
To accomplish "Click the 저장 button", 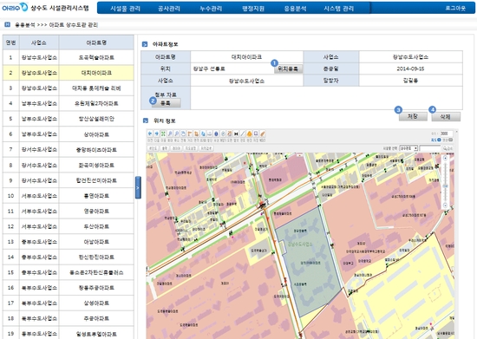I will click(413, 116).
